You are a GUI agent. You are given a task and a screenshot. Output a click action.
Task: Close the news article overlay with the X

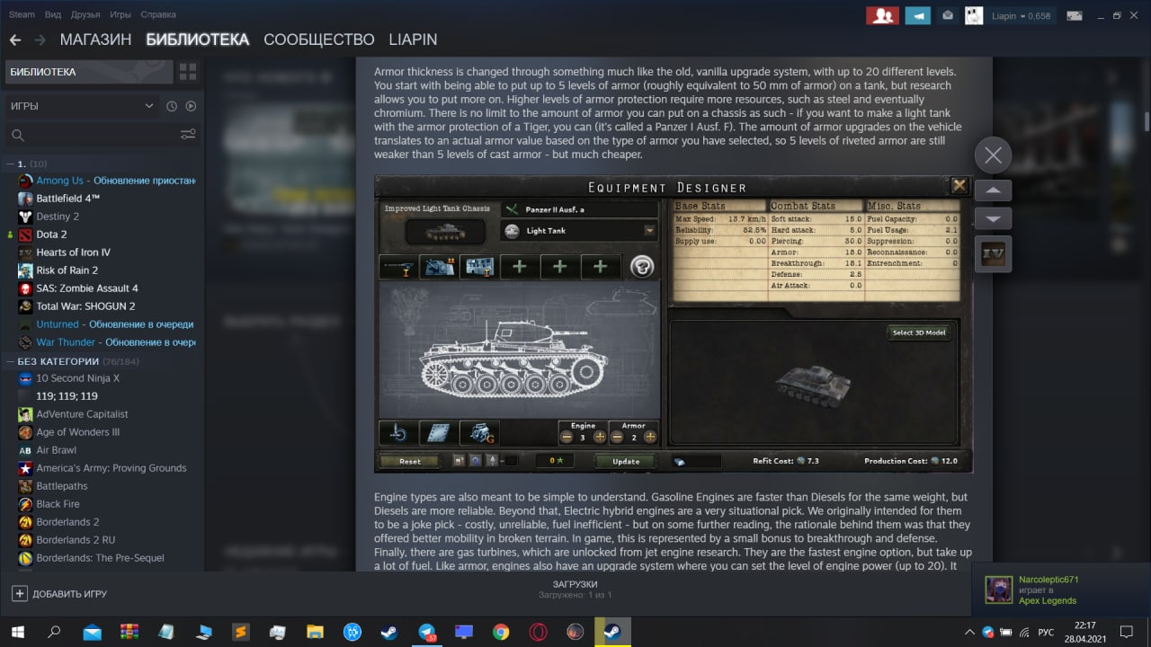(993, 155)
